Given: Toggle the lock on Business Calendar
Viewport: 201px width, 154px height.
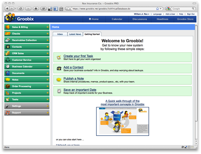Looking at the screenshot, I should 48,66.
